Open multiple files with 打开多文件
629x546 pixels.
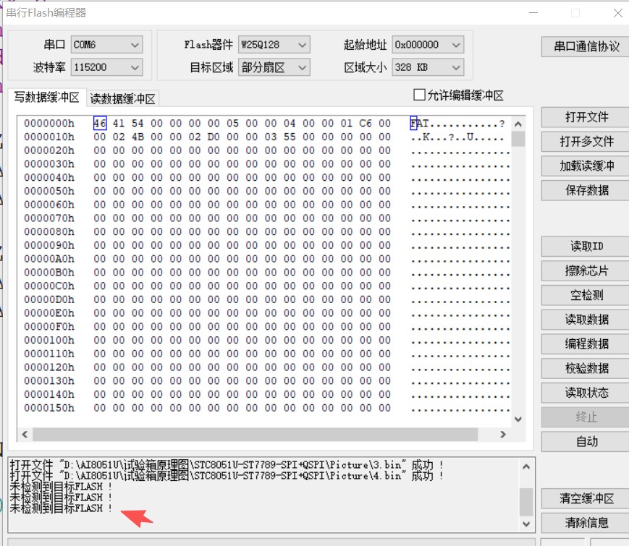(583, 142)
